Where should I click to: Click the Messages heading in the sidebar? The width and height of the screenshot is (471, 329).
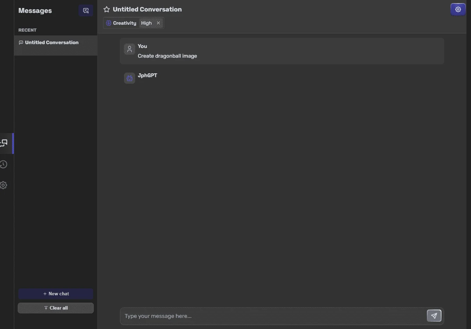point(35,11)
